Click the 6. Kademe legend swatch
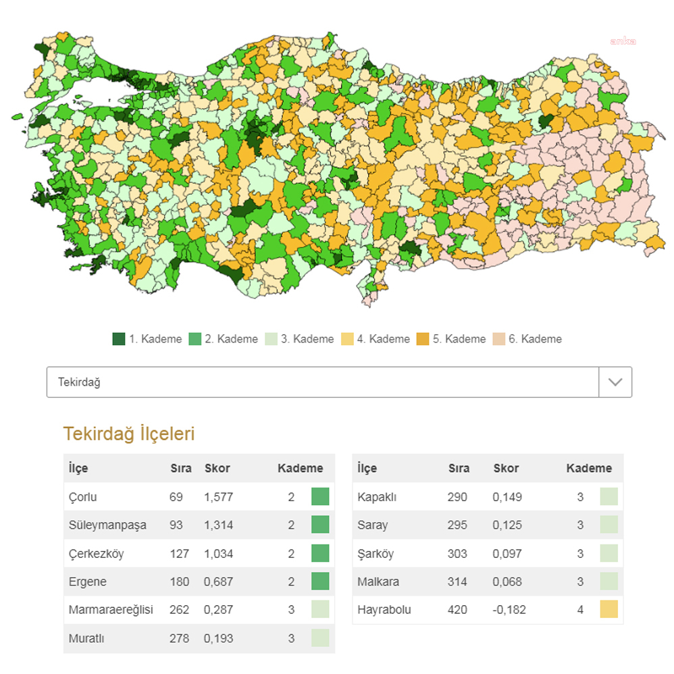Image resolution: width=674 pixels, height=674 pixels. pyautogui.click(x=498, y=339)
